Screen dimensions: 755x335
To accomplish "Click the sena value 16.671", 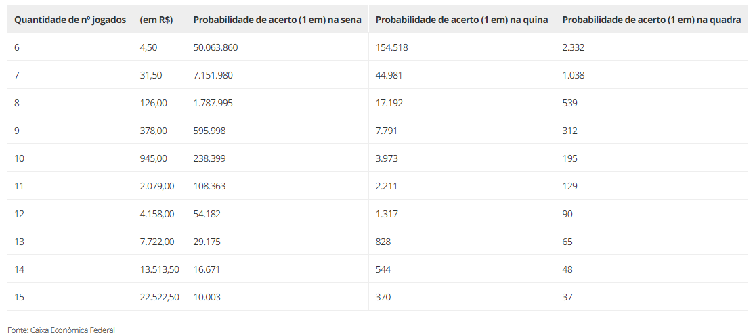I will [x=207, y=269].
